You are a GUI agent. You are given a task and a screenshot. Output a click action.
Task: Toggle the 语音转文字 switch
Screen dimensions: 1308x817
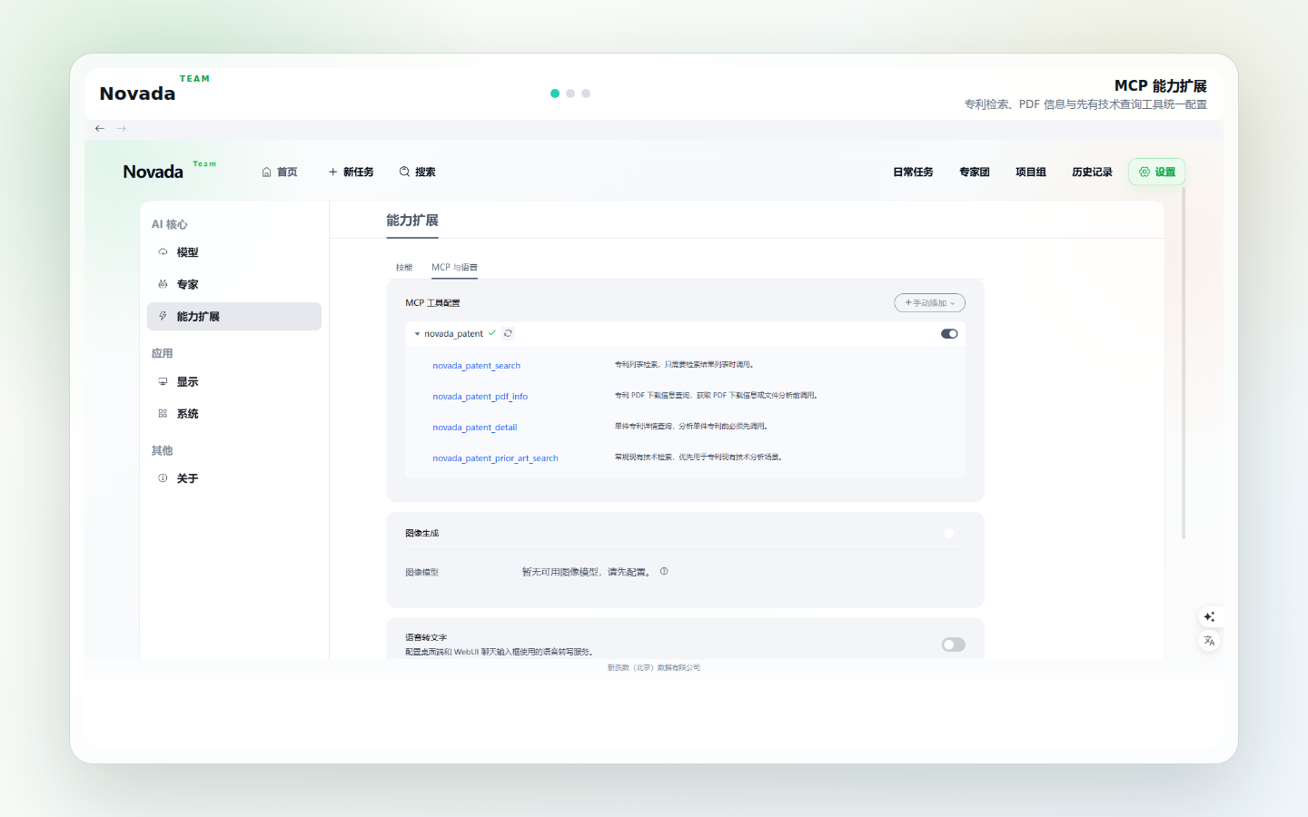(954, 645)
